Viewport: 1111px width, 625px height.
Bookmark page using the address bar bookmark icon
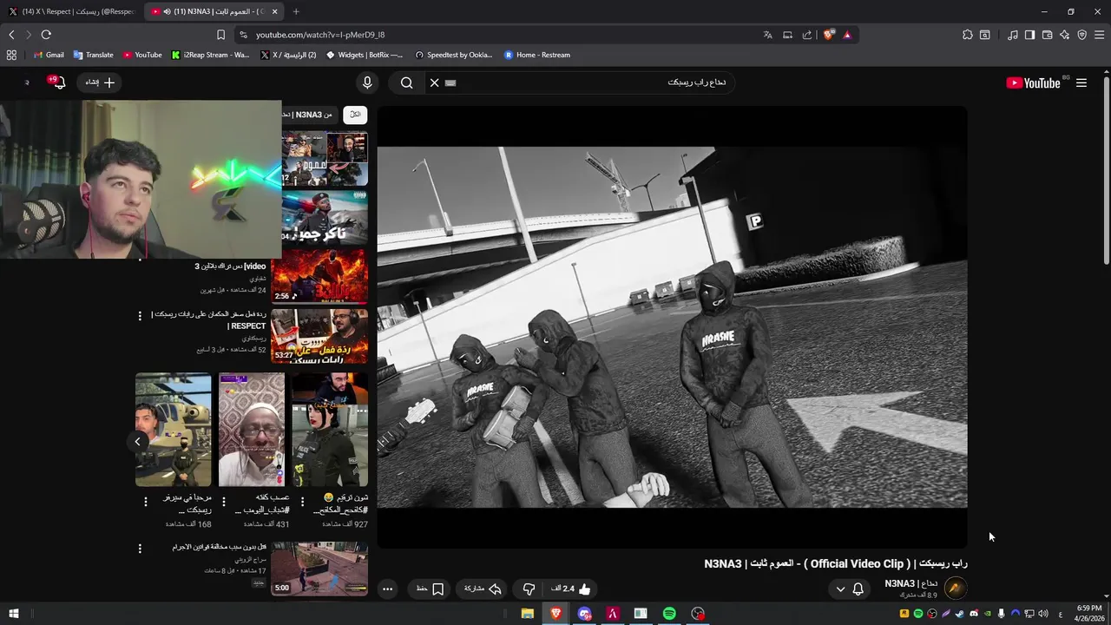(220, 35)
